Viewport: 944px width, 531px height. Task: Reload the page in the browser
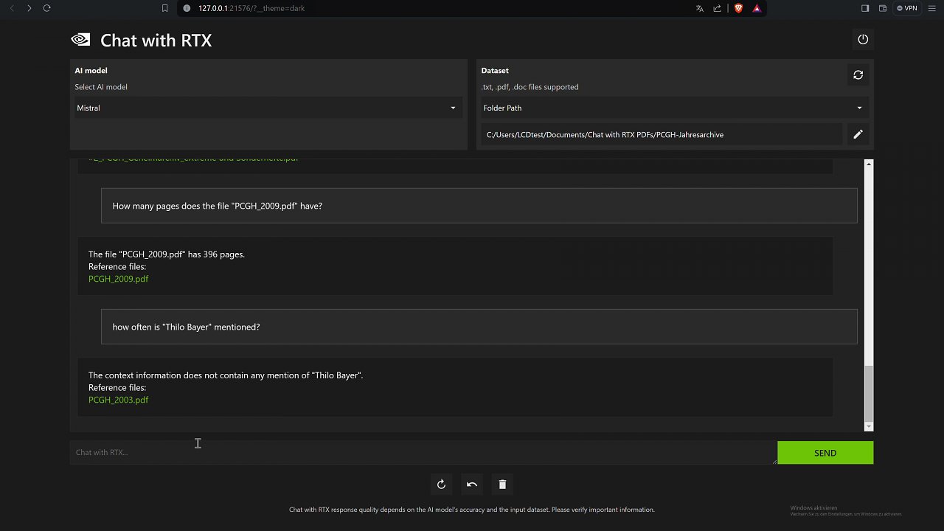click(46, 8)
